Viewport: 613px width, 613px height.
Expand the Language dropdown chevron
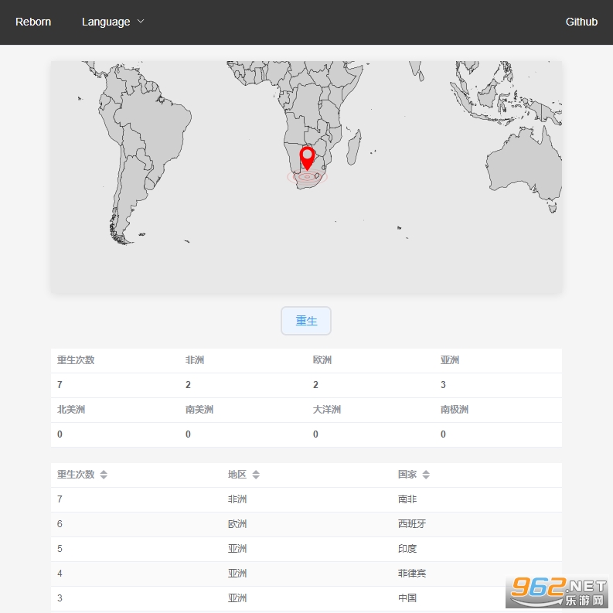141,22
